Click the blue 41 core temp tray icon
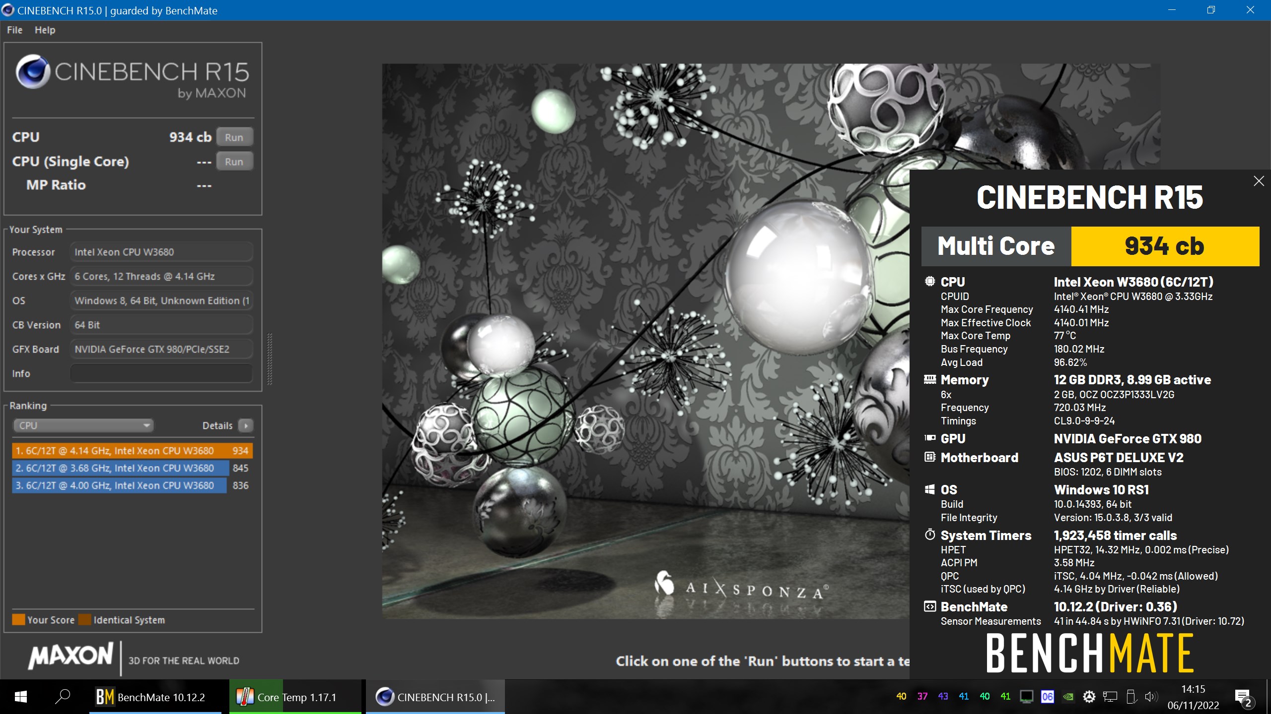 964,697
